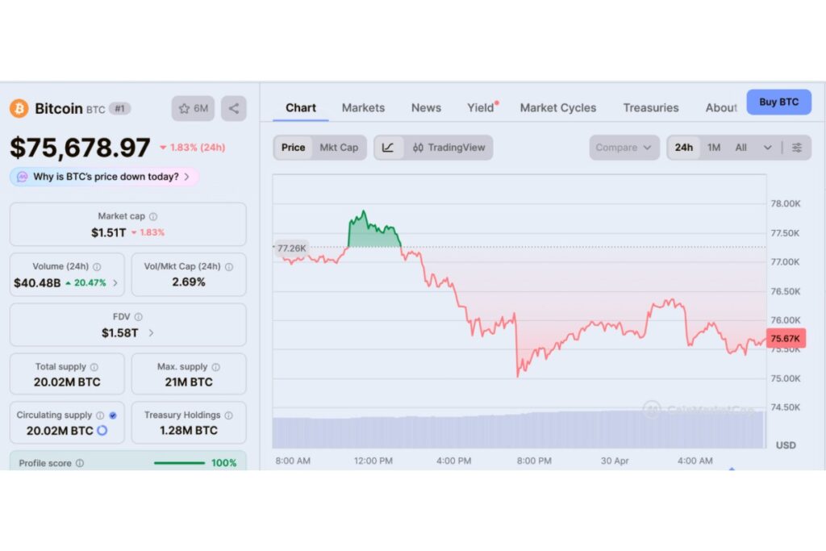Select the 1M timeframe toggle
Screen dimensions: 826x551
[713, 147]
